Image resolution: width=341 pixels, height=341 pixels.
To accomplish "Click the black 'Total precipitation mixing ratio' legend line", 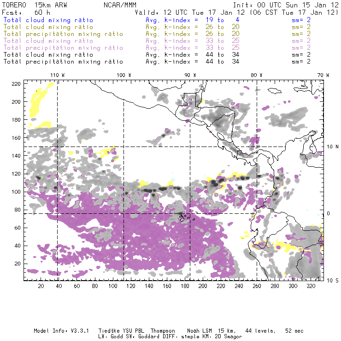I will tap(63, 62).
